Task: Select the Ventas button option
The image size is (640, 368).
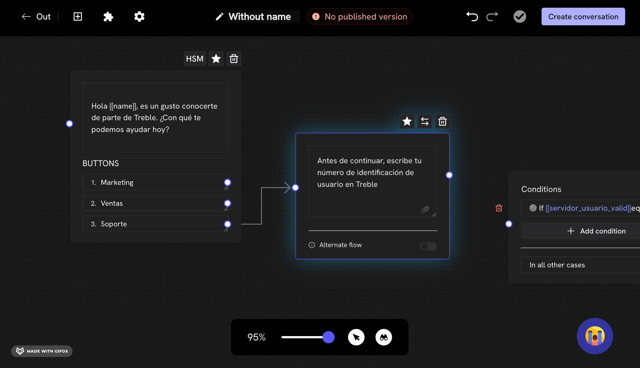Action: 155,203
